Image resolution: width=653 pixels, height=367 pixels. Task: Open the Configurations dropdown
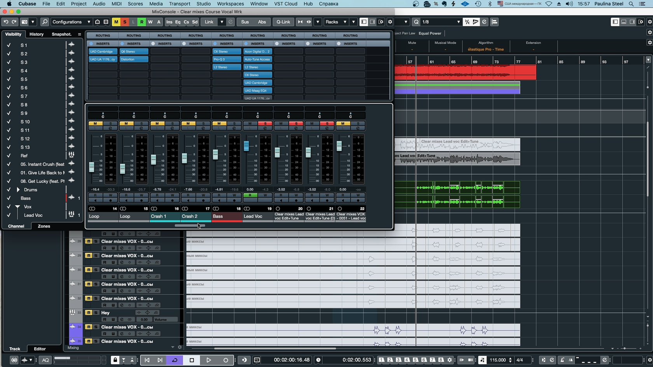coord(72,22)
